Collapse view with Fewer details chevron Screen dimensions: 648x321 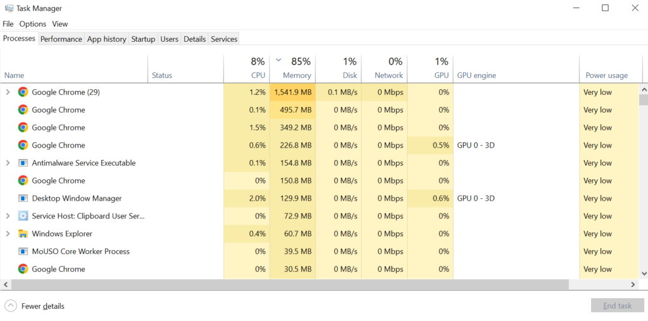coord(11,306)
